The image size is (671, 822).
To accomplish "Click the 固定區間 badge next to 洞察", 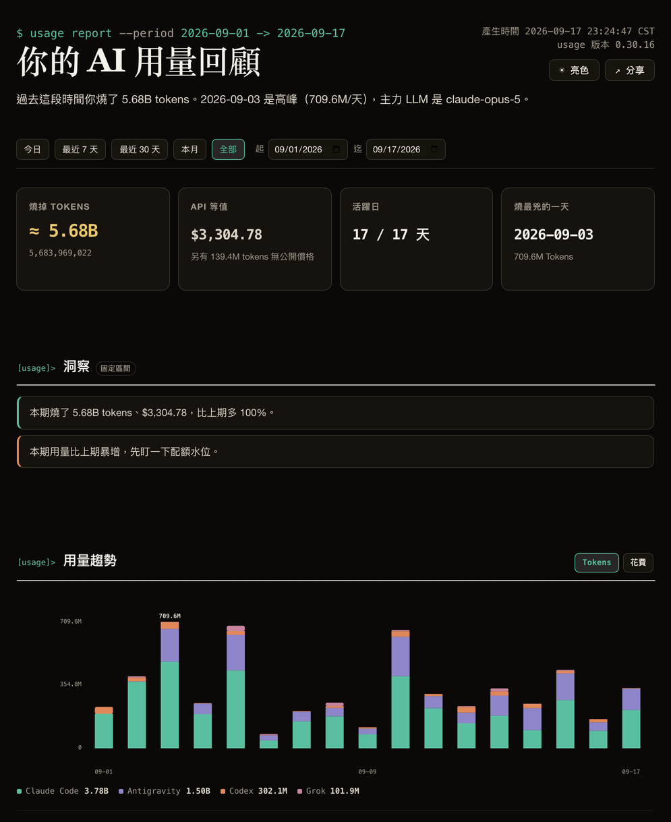I will (x=116, y=368).
